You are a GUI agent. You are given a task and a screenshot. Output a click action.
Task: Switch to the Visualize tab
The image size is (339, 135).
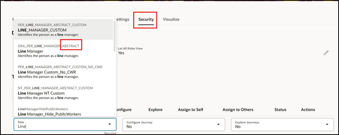click(x=171, y=19)
